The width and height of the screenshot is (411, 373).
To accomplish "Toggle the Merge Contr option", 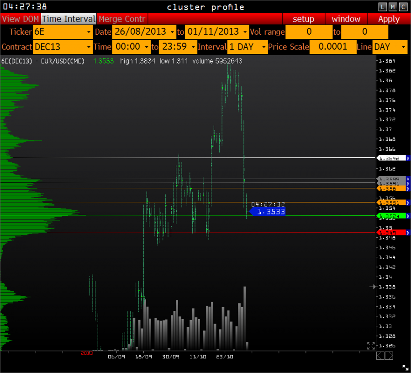I will (122, 19).
